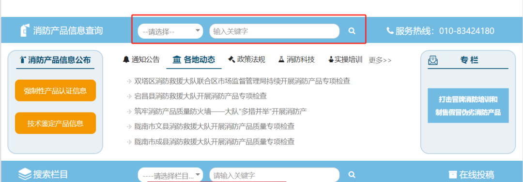
Task: Click the person icon beside 实操培训
Action: coord(331,60)
